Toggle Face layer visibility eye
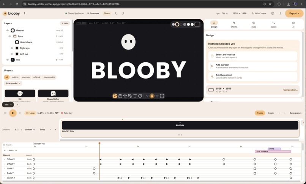Image resolution: width=306 pixels, height=184 pixels. 9,36
